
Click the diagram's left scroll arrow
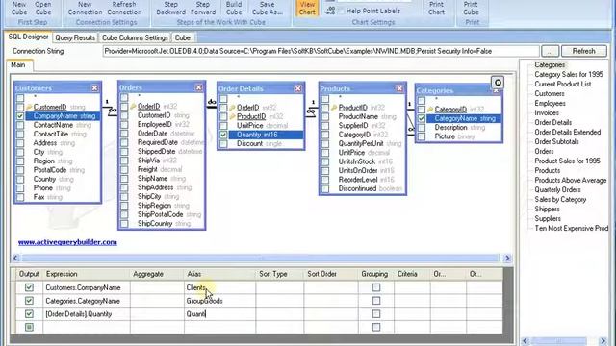tap(15, 258)
